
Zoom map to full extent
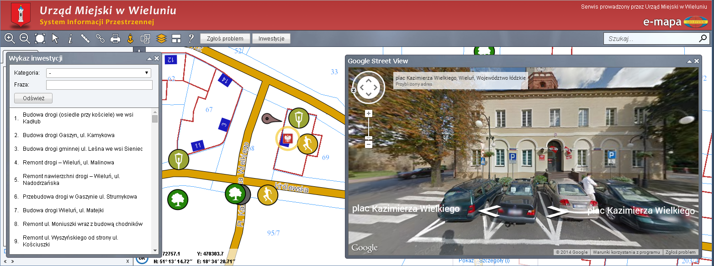[40, 39]
